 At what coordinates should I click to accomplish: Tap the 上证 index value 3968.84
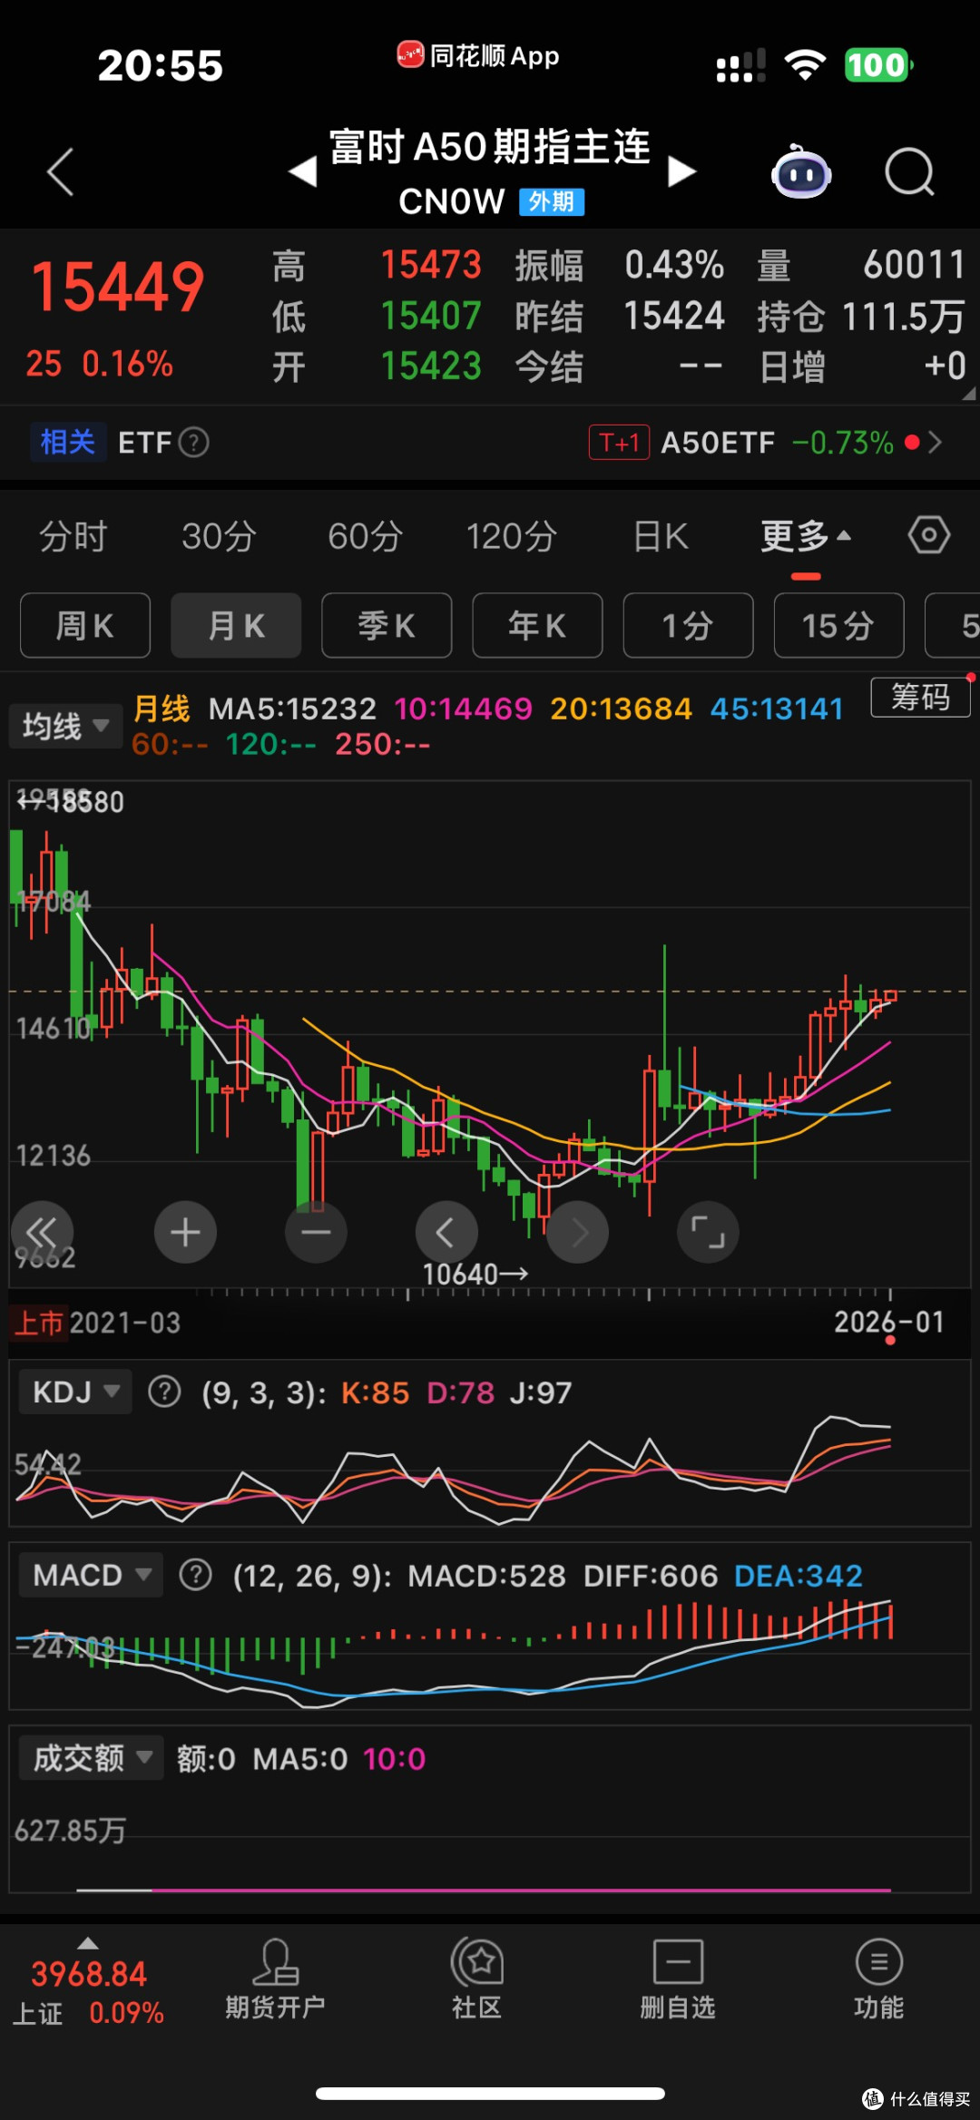(89, 1974)
